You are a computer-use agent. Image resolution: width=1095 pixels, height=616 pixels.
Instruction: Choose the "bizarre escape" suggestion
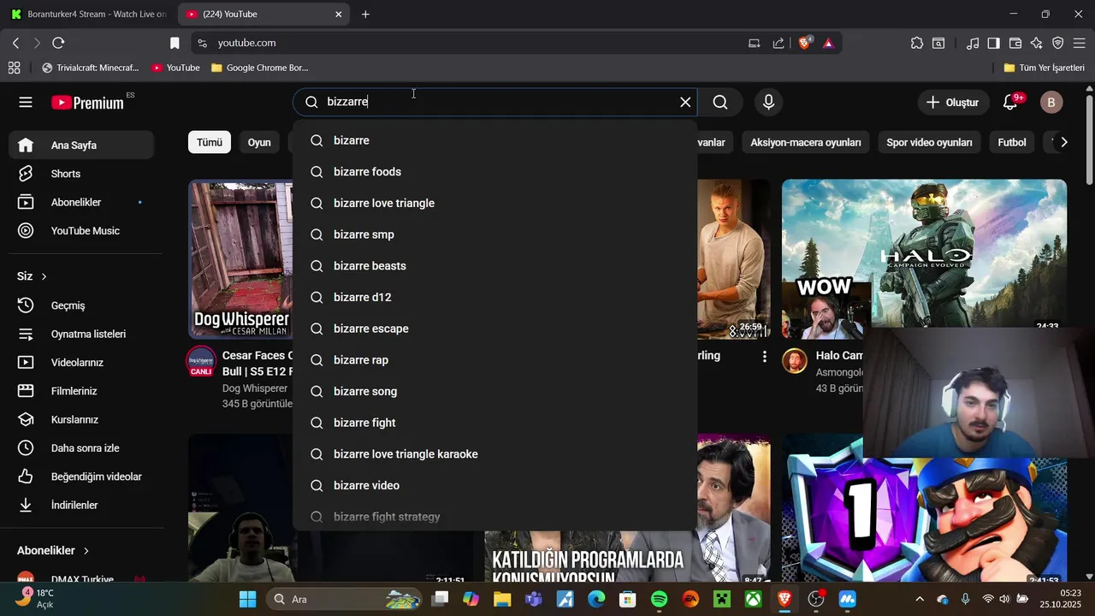pyautogui.click(x=494, y=329)
